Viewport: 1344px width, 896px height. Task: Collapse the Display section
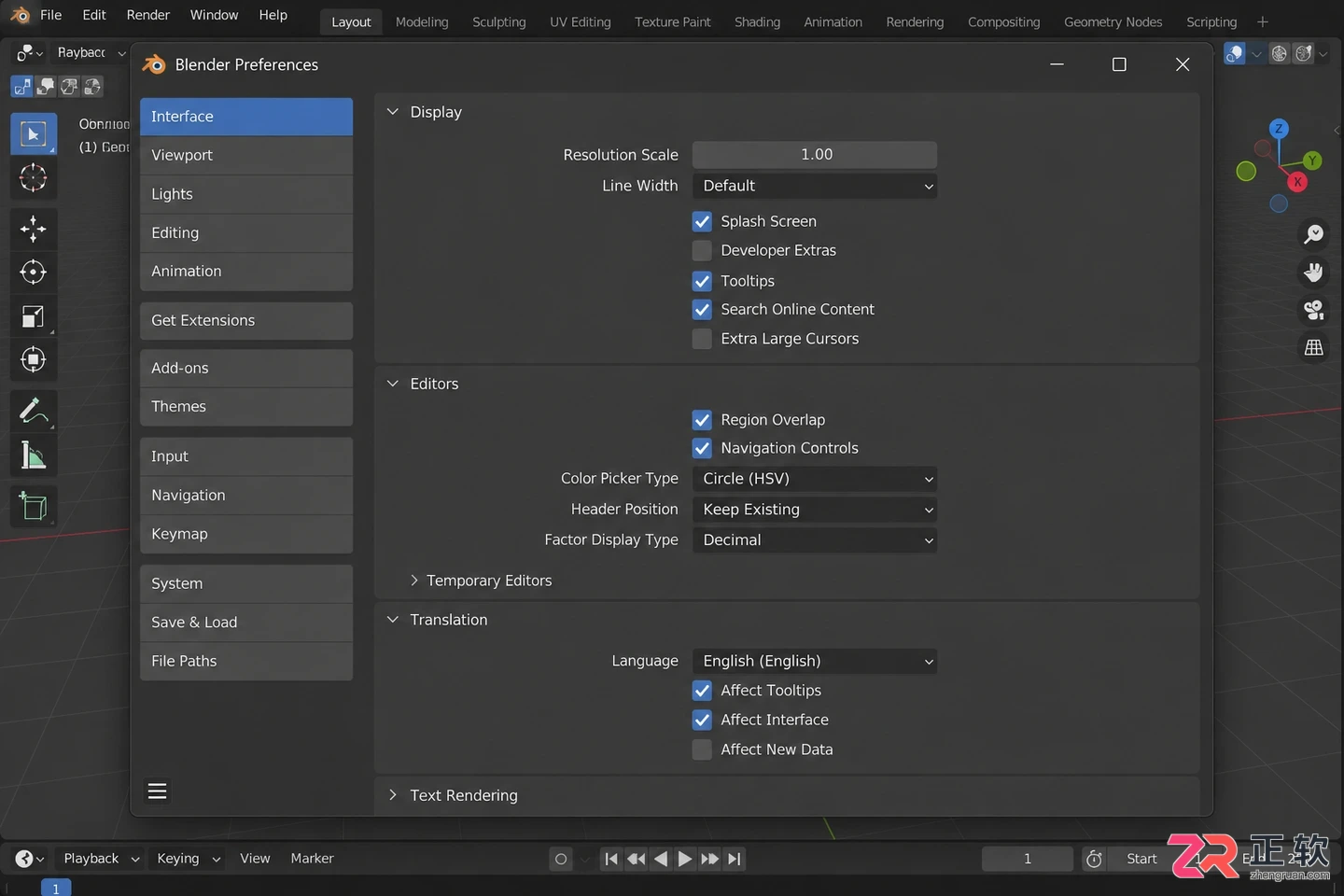pos(393,112)
